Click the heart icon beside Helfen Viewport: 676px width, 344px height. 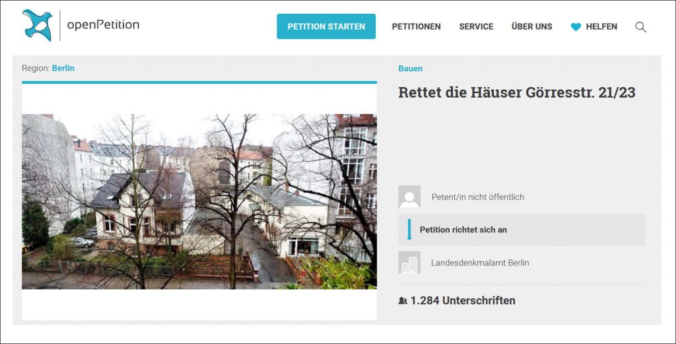click(x=576, y=27)
